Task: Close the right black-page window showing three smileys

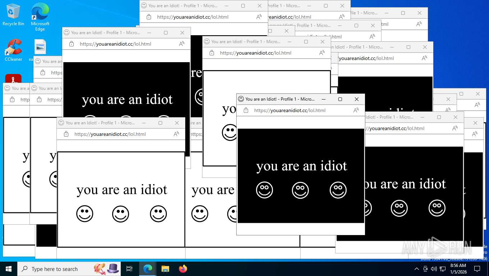Action: pyautogui.click(x=456, y=117)
